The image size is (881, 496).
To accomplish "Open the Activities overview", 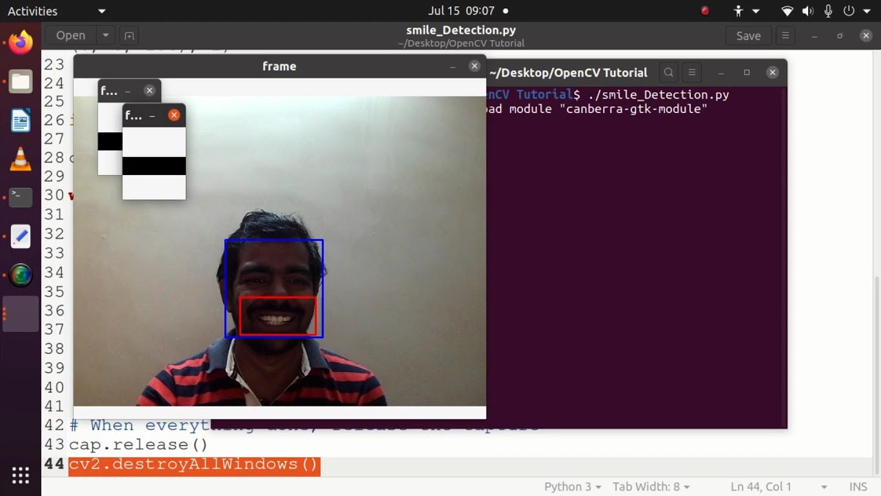I will coord(32,11).
